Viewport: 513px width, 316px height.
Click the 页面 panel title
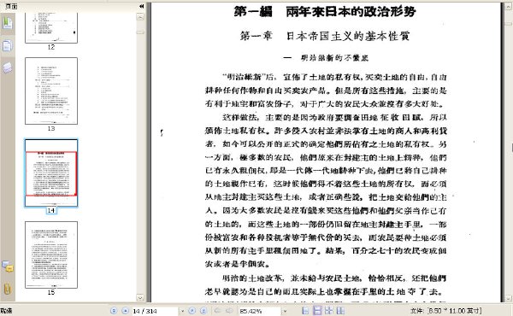11,6
